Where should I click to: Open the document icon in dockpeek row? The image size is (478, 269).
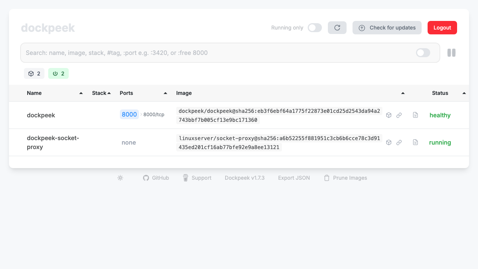(x=415, y=115)
